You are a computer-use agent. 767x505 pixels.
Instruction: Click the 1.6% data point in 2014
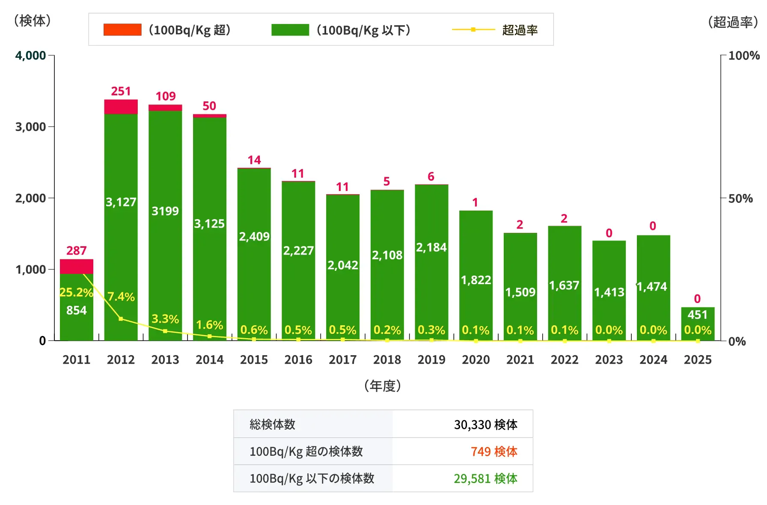tap(210, 336)
